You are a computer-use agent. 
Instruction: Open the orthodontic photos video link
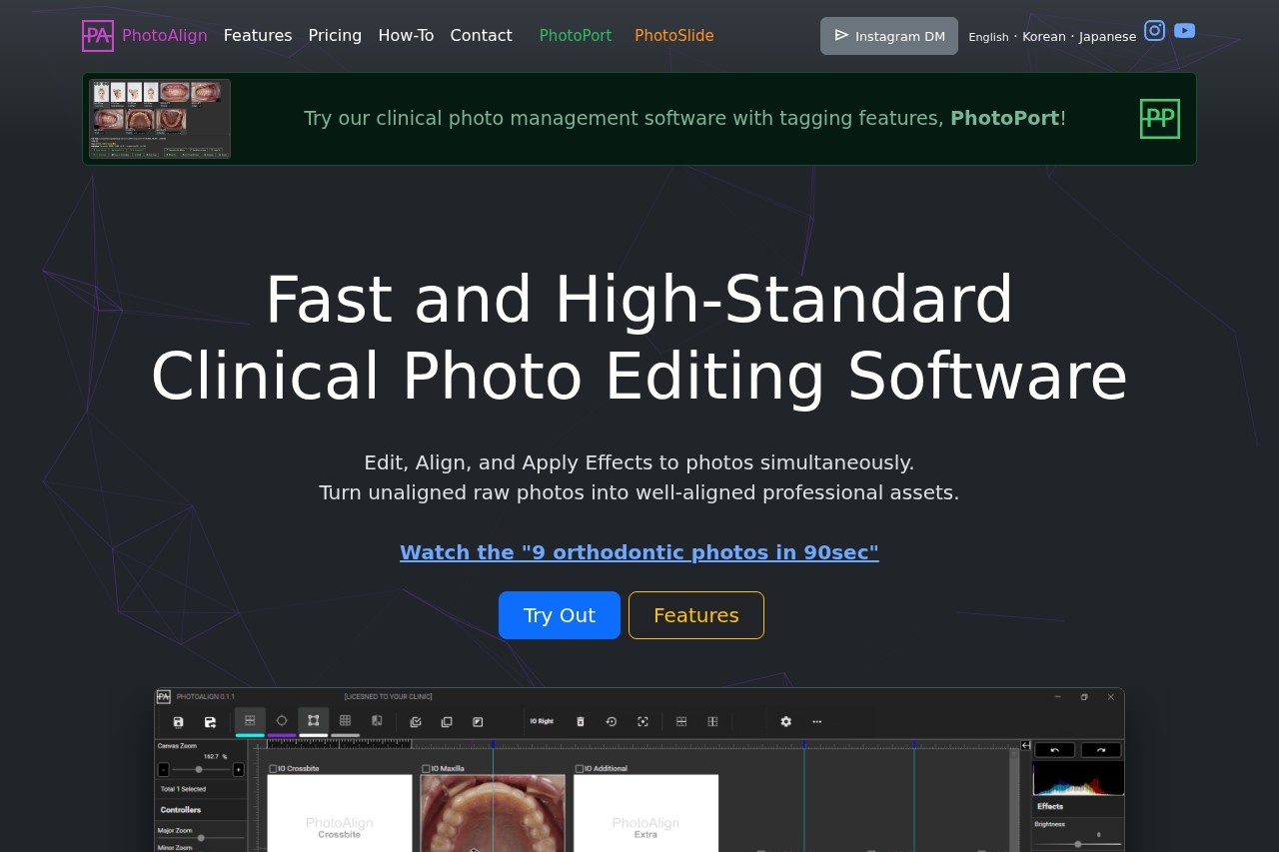[639, 552]
